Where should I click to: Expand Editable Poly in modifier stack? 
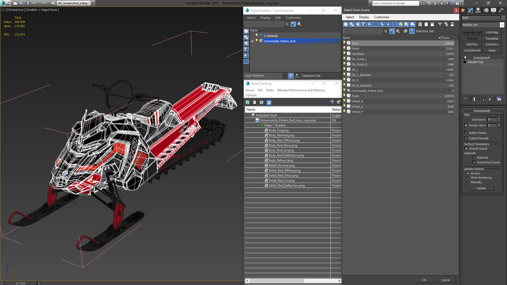[465, 62]
